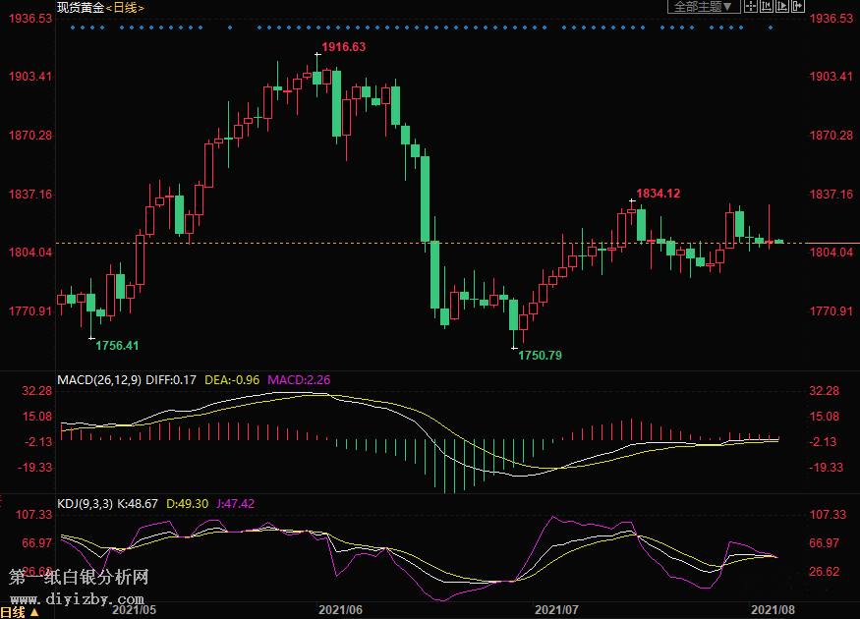Click the 1750.79 low price marker

[x=541, y=355]
